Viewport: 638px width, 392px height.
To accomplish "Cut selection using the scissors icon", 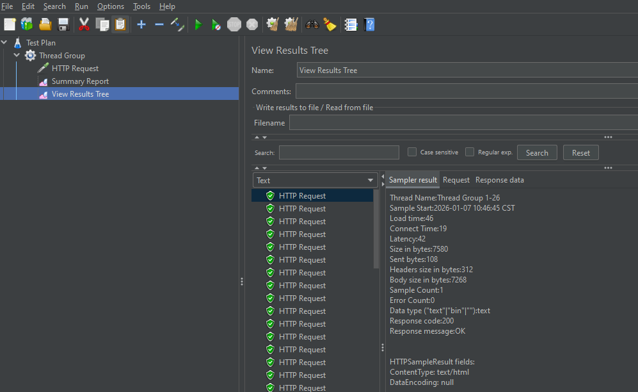I will 84,24.
